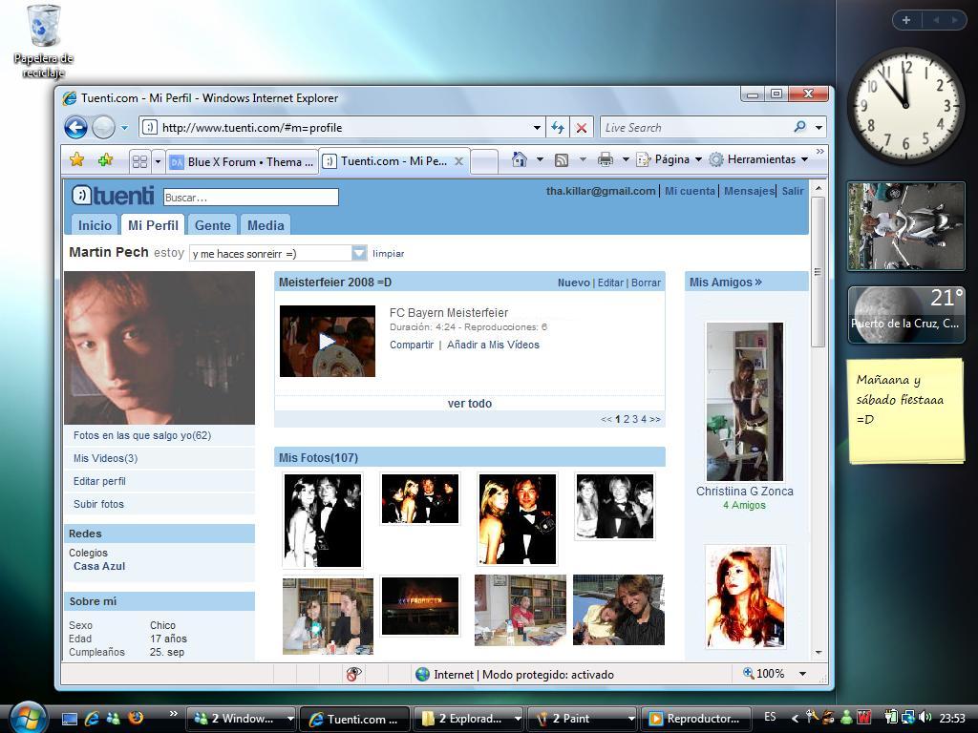Expand the status message dropdown
This screenshot has height=733, width=978.
click(359, 253)
